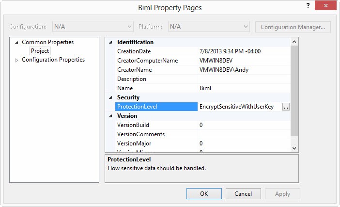Select the Configuration Properties tree item

[x=53, y=60]
